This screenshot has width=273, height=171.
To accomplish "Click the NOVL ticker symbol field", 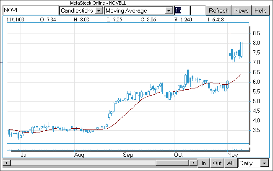I will point(31,10).
